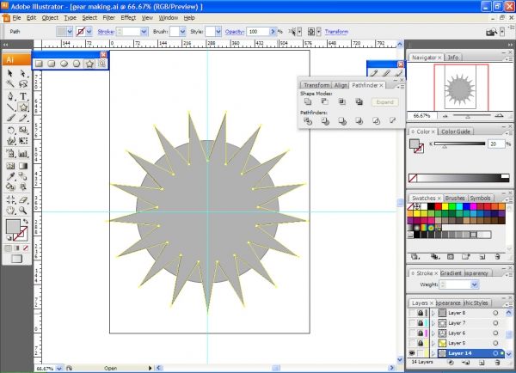The image size is (516, 373).
Task: Open Stroke weight dropdown in control bar
Action: pos(144,32)
